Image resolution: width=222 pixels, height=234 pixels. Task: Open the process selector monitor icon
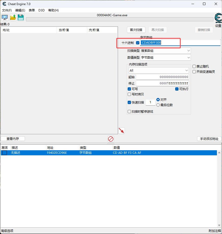tap(5, 18)
